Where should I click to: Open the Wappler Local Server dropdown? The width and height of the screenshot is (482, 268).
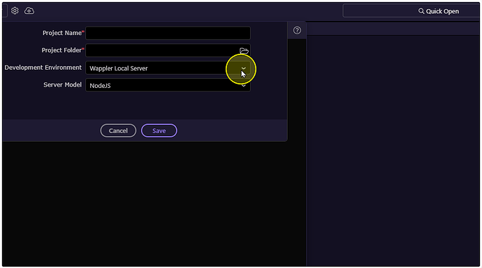click(x=168, y=68)
